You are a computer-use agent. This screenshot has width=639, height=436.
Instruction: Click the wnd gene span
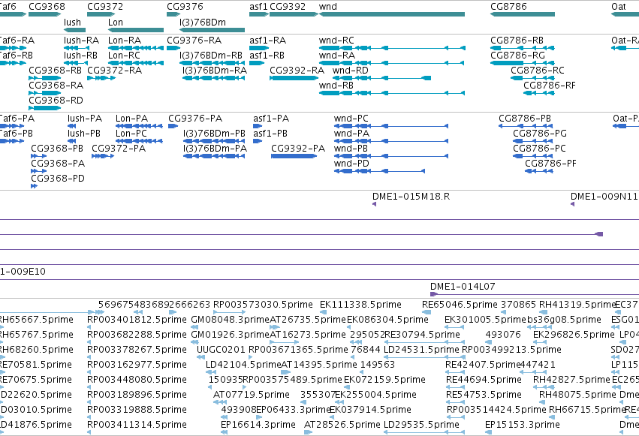pos(392,14)
